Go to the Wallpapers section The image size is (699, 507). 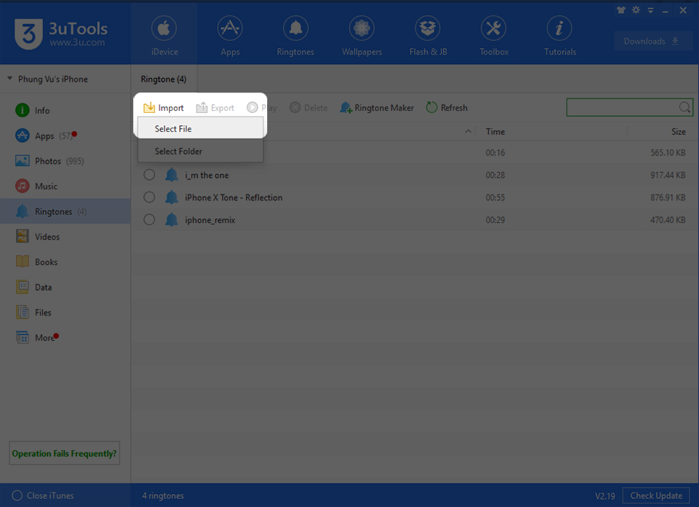click(x=361, y=35)
